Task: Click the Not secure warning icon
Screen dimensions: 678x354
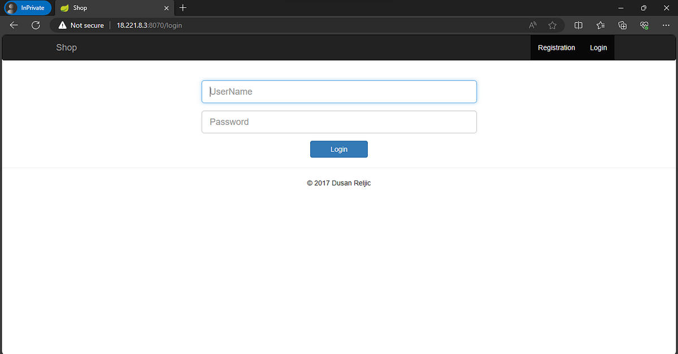Action: (x=62, y=25)
